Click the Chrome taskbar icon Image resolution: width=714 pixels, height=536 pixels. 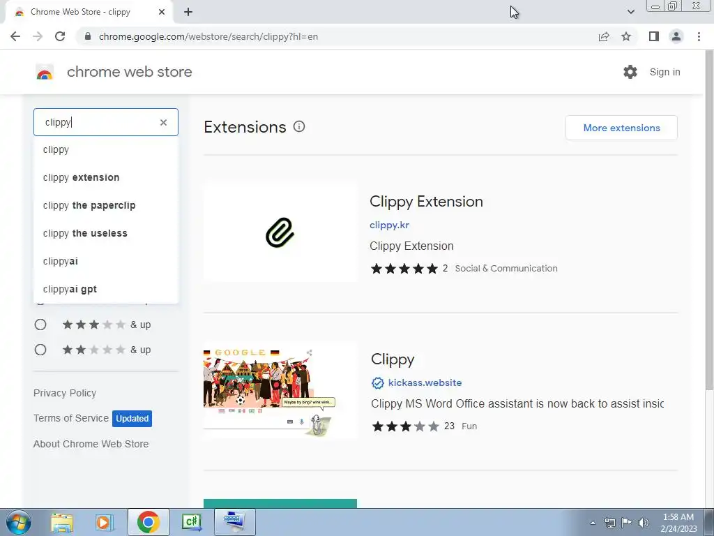point(148,522)
